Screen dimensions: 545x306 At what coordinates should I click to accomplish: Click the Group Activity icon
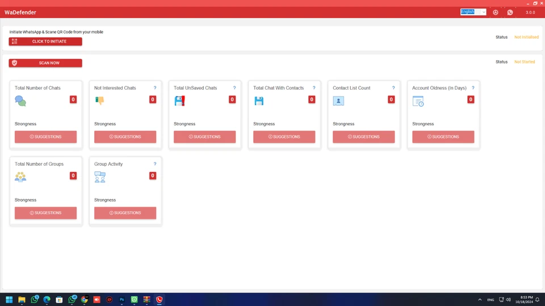[100, 177]
